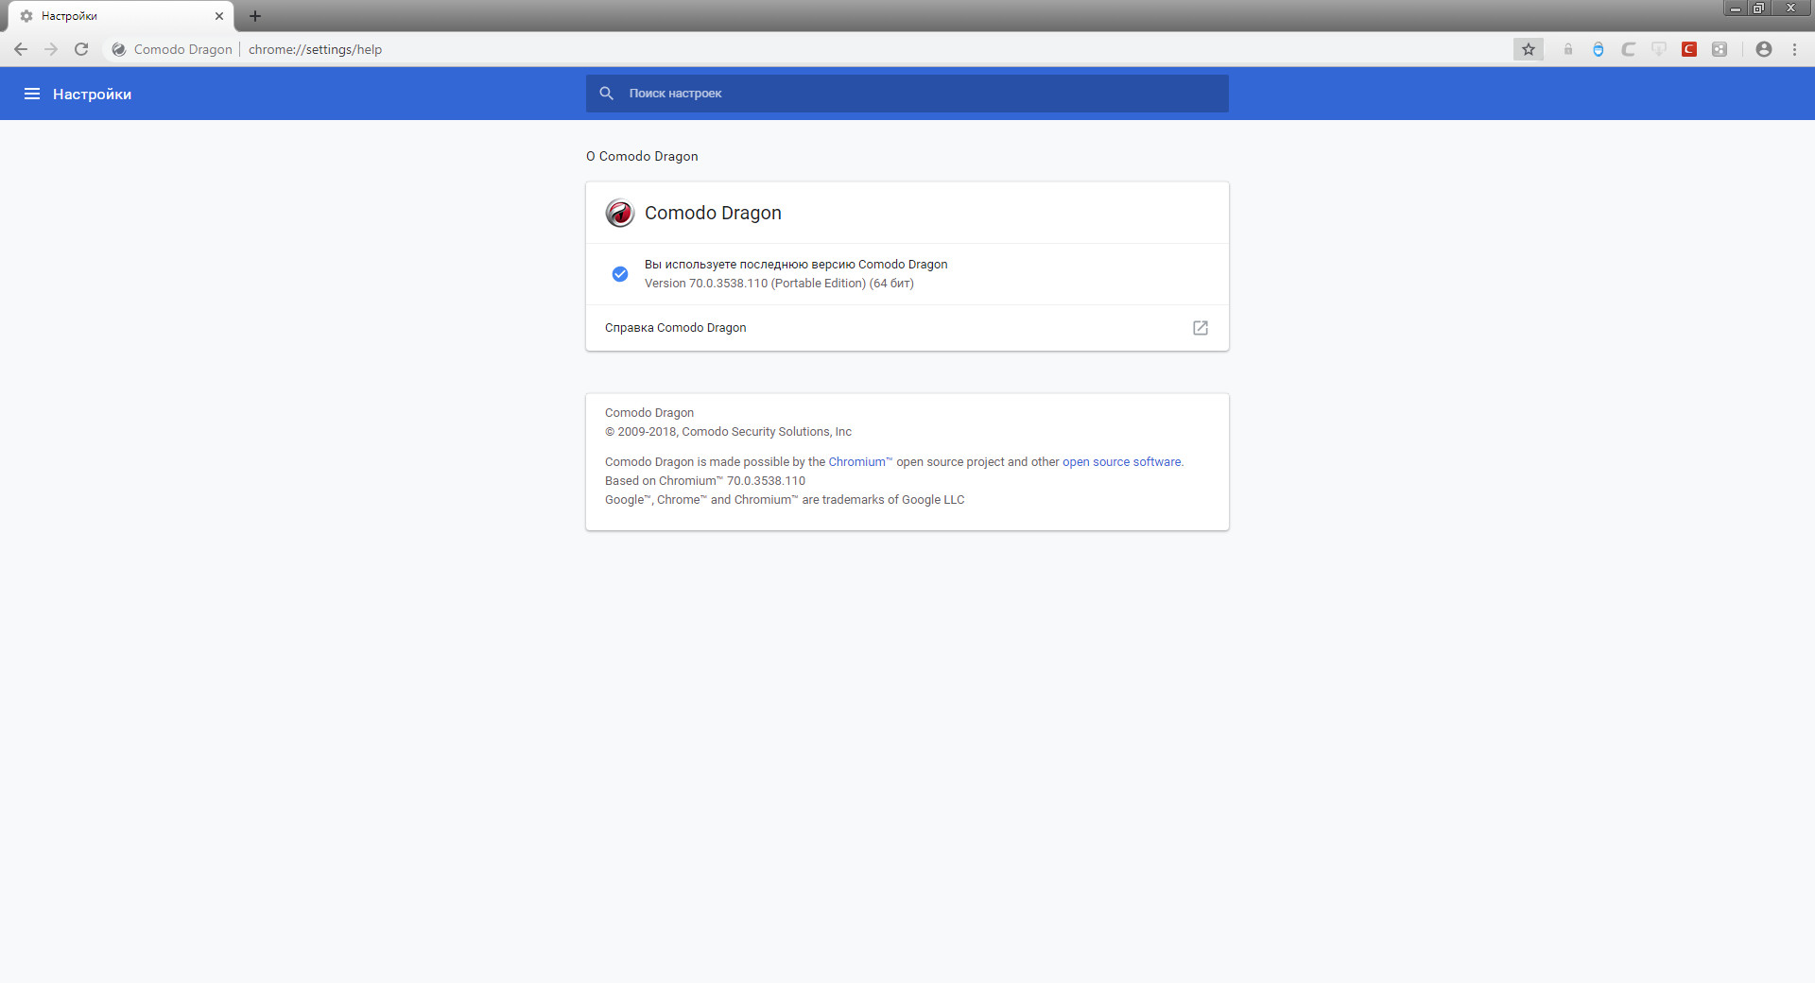Close the Настройки tab
Image resolution: width=1815 pixels, height=983 pixels.
pos(219,16)
